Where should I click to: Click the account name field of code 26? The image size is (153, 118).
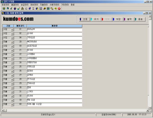pos(55,71)
